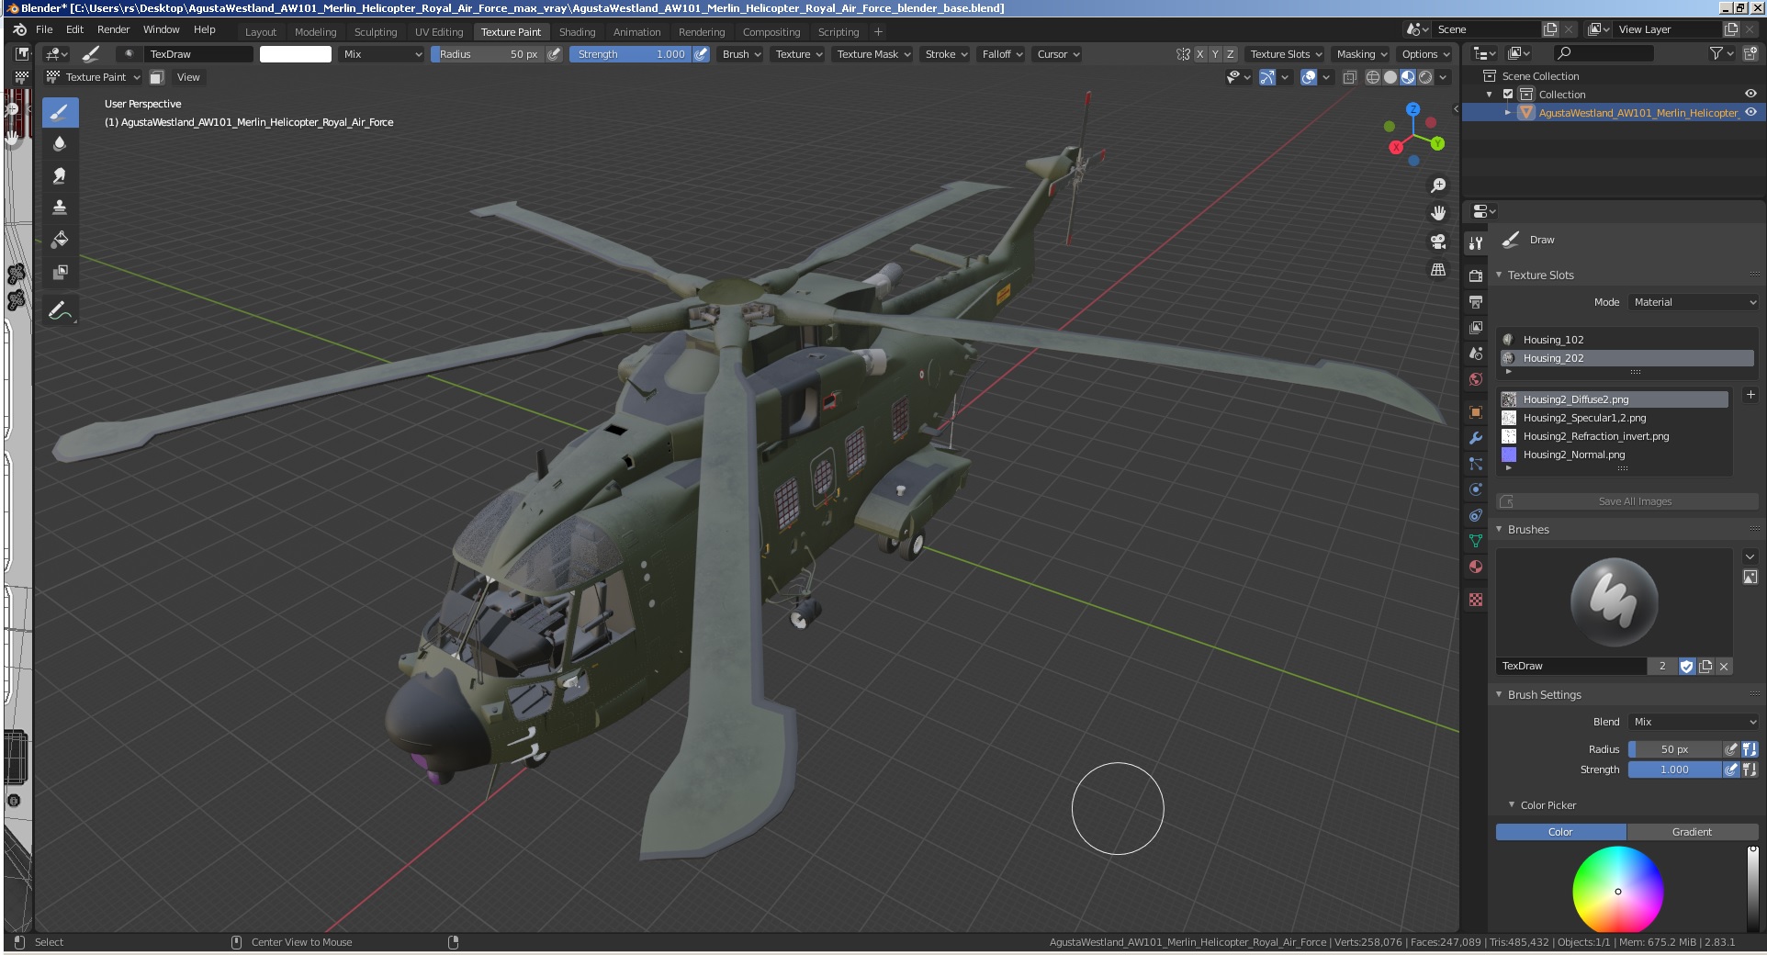
Task: Open World properties tab
Action: pos(1476,378)
